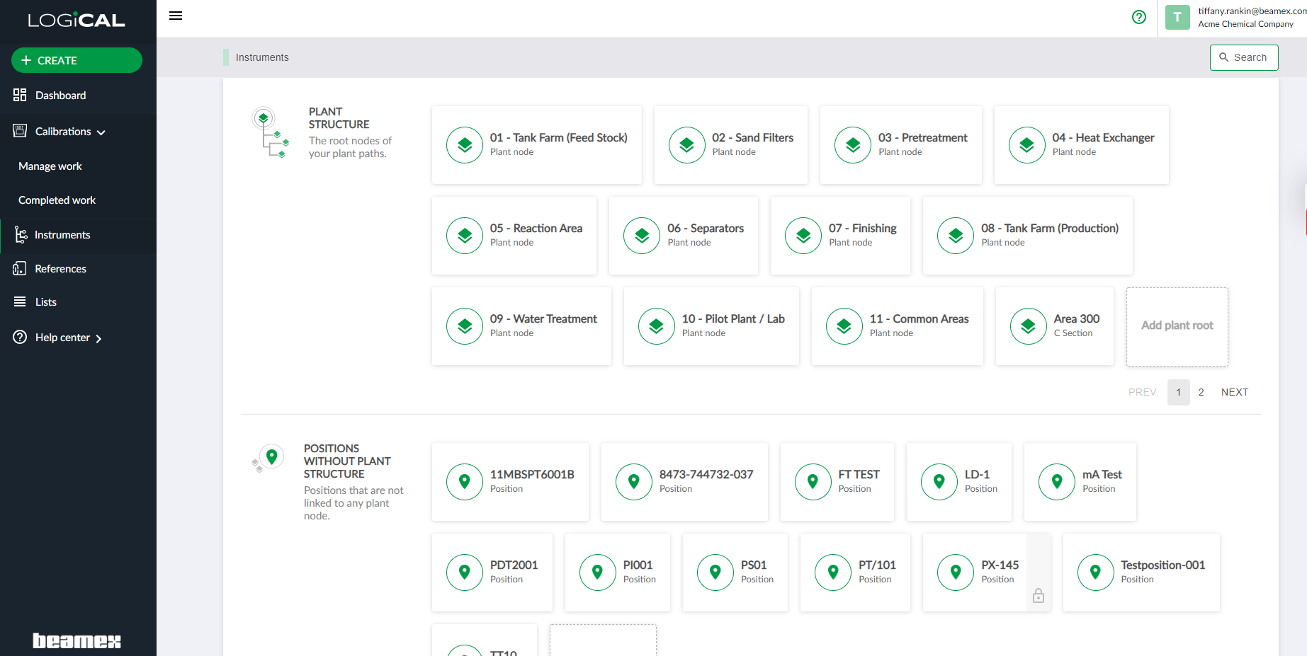
Task: Open Completed work in the sidebar
Action: click(57, 200)
